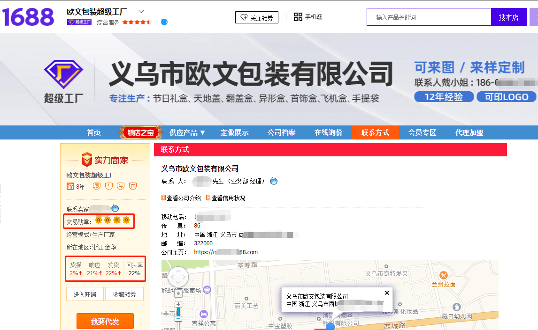Zoom out on the map with minus button

(x=178, y=319)
